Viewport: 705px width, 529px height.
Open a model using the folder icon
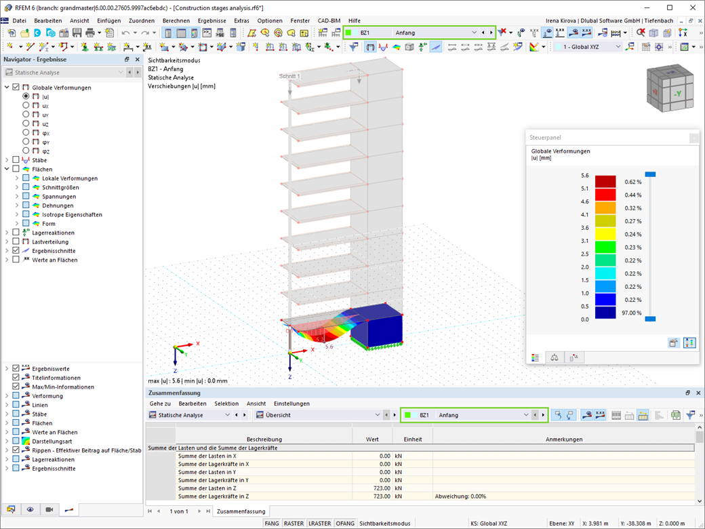[x=24, y=33]
